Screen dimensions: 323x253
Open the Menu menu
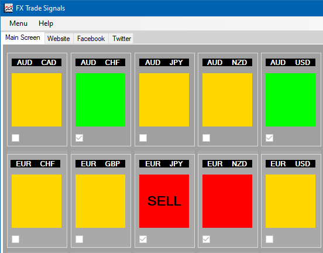(x=18, y=23)
